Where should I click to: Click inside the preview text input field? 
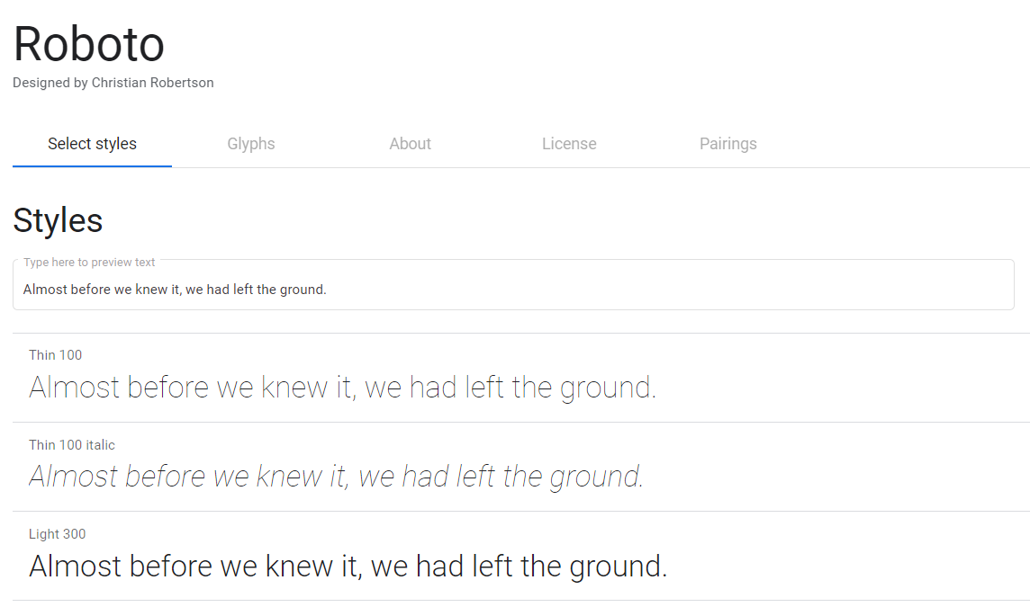point(630,290)
